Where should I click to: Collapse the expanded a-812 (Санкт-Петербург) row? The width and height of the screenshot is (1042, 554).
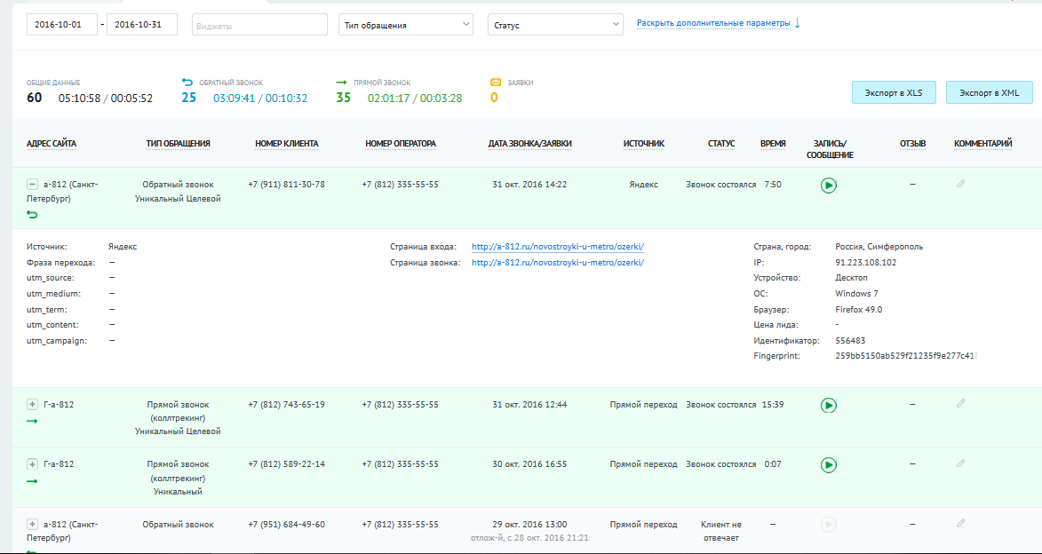(33, 185)
